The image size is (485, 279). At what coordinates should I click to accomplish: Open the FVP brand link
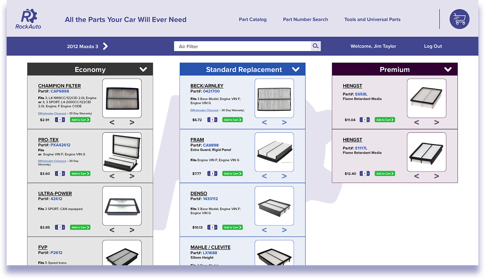pos(43,247)
